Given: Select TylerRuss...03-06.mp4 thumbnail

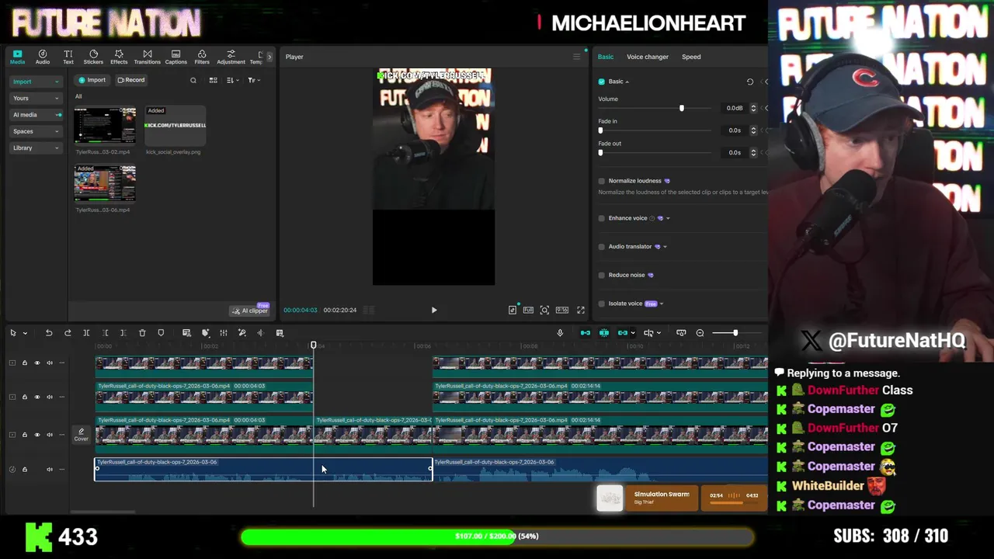Looking at the screenshot, I should pos(105,183).
